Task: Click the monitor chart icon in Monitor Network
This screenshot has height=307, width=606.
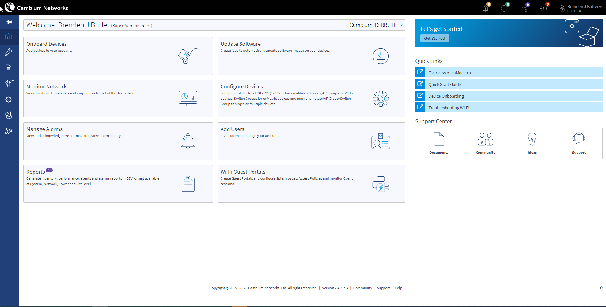Action: [x=188, y=99]
